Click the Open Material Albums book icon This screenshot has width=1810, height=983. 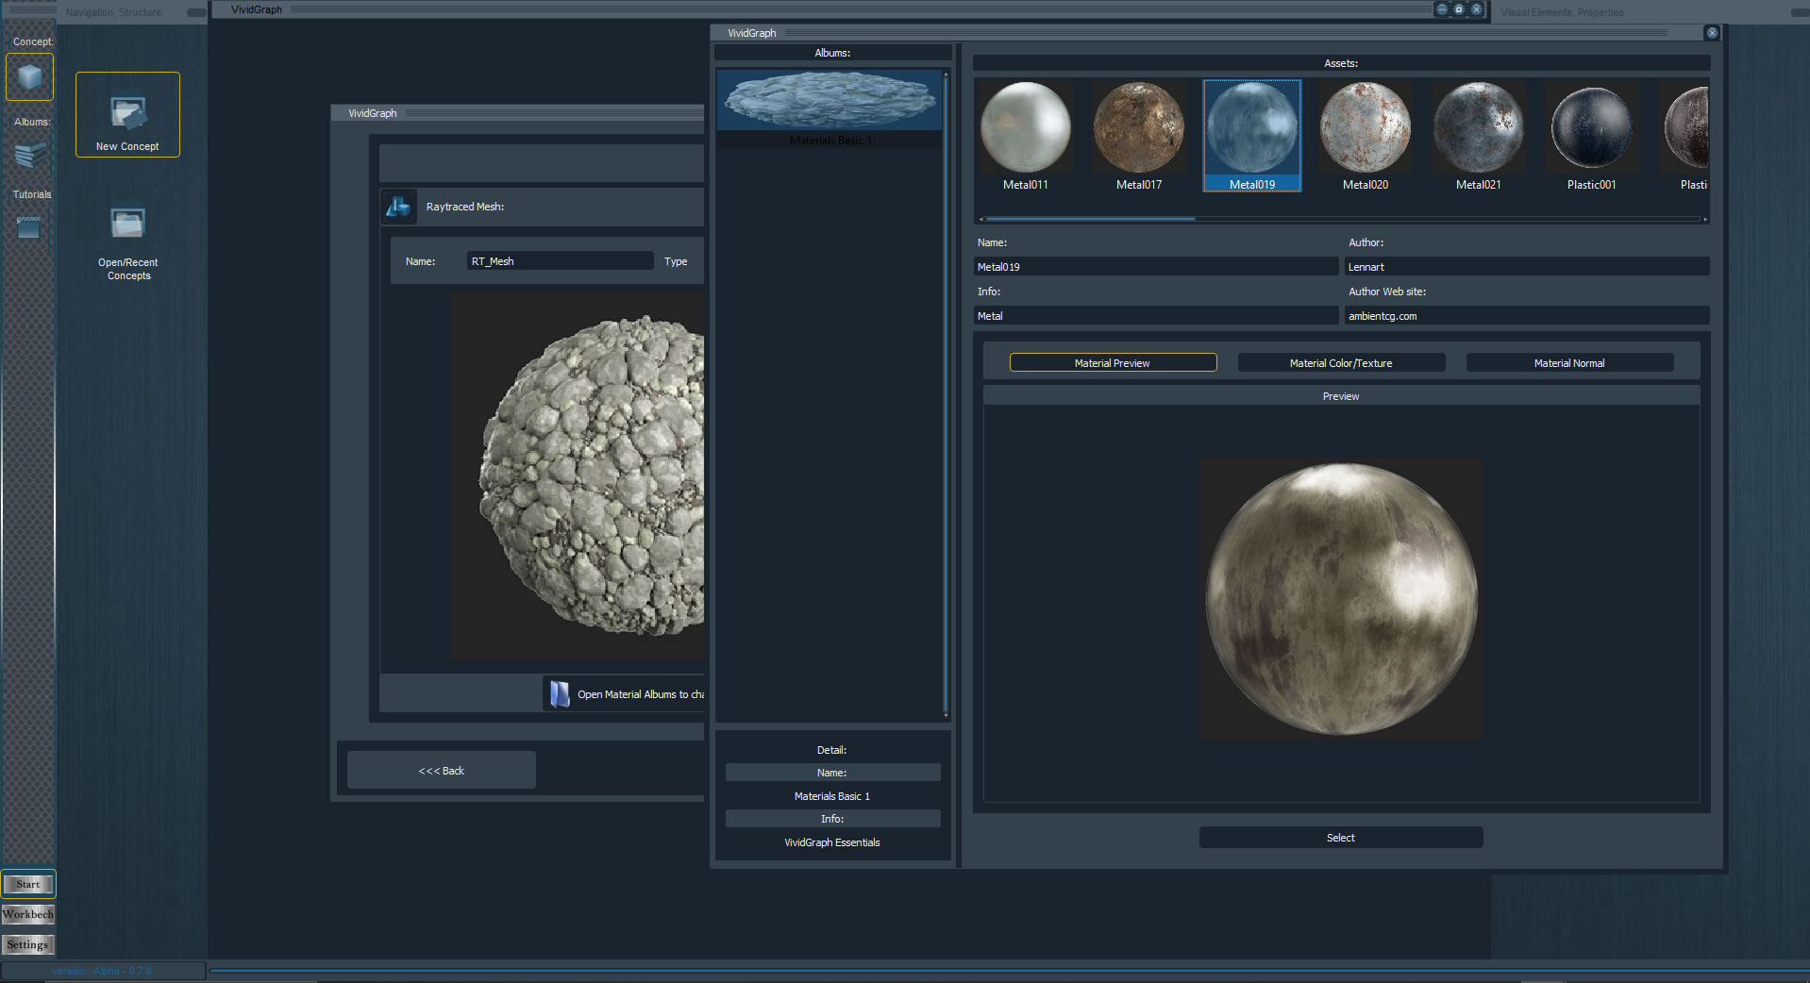pyautogui.click(x=560, y=694)
